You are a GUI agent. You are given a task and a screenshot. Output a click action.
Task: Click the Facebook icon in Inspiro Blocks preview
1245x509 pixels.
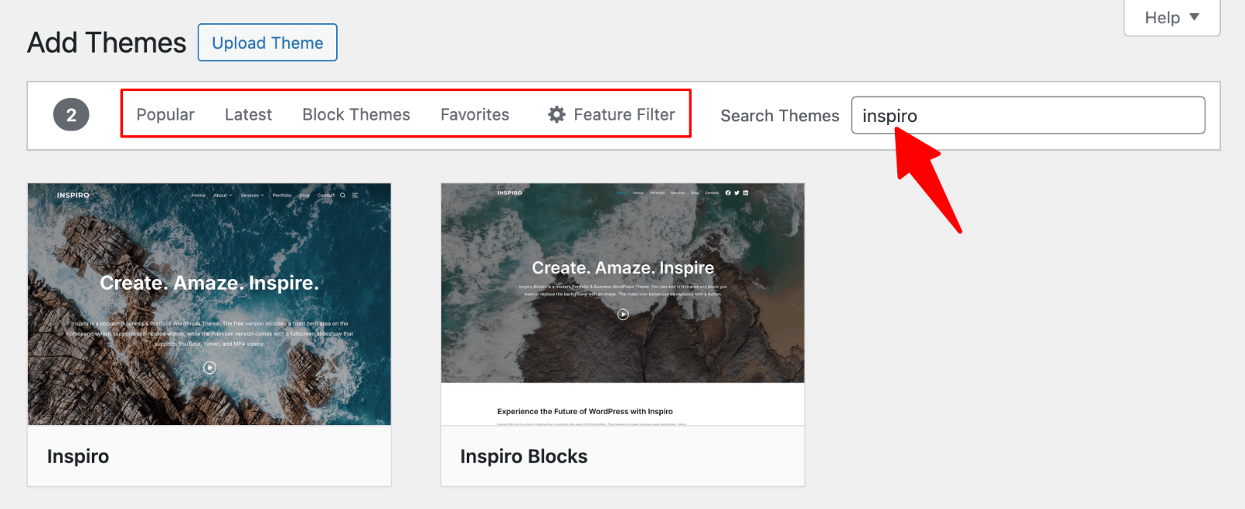pyautogui.click(x=728, y=193)
